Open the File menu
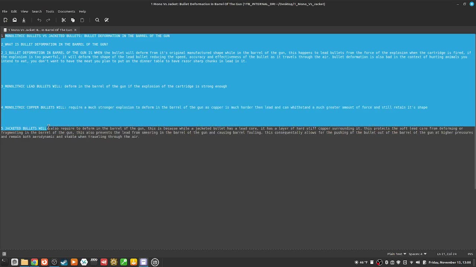The height and width of the screenshot is (267, 476). [4, 11]
